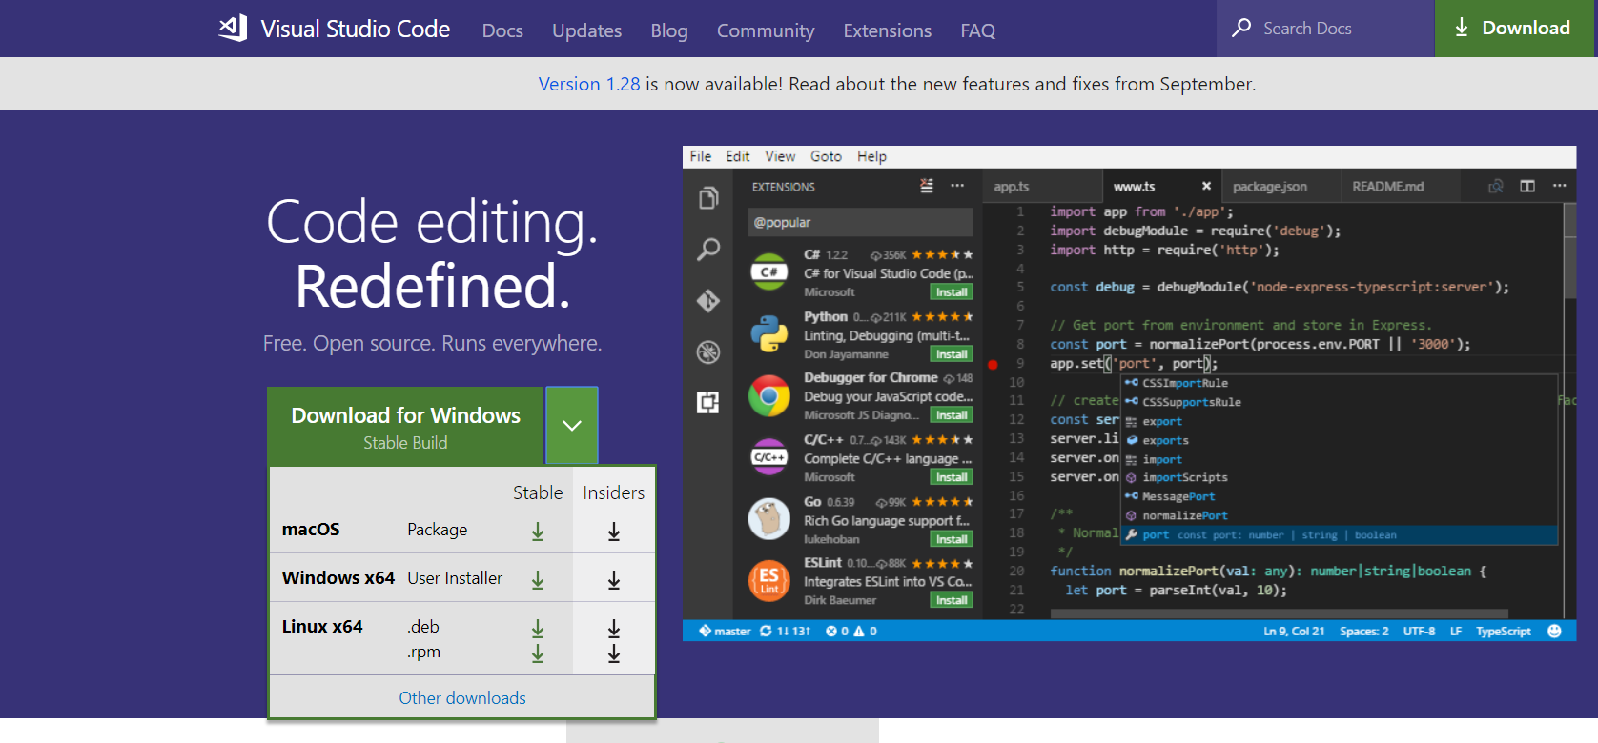
Task: Open the Goto menu in the editor
Action: pyautogui.click(x=827, y=156)
